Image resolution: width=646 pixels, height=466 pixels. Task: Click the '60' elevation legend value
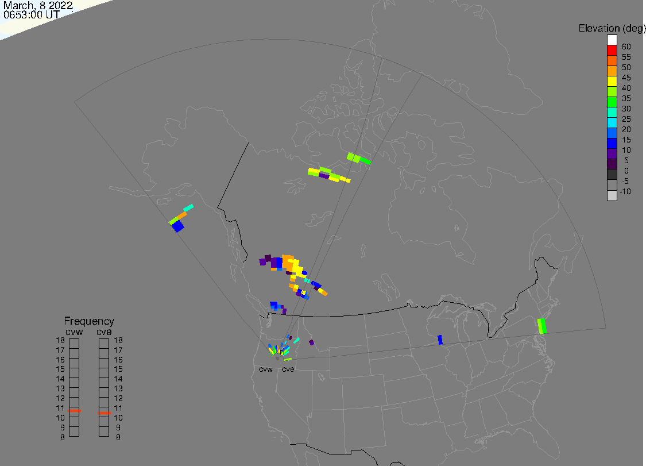pyautogui.click(x=626, y=47)
